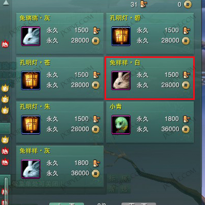
Task: Go to previous page button at bottom
Action: 67,204
